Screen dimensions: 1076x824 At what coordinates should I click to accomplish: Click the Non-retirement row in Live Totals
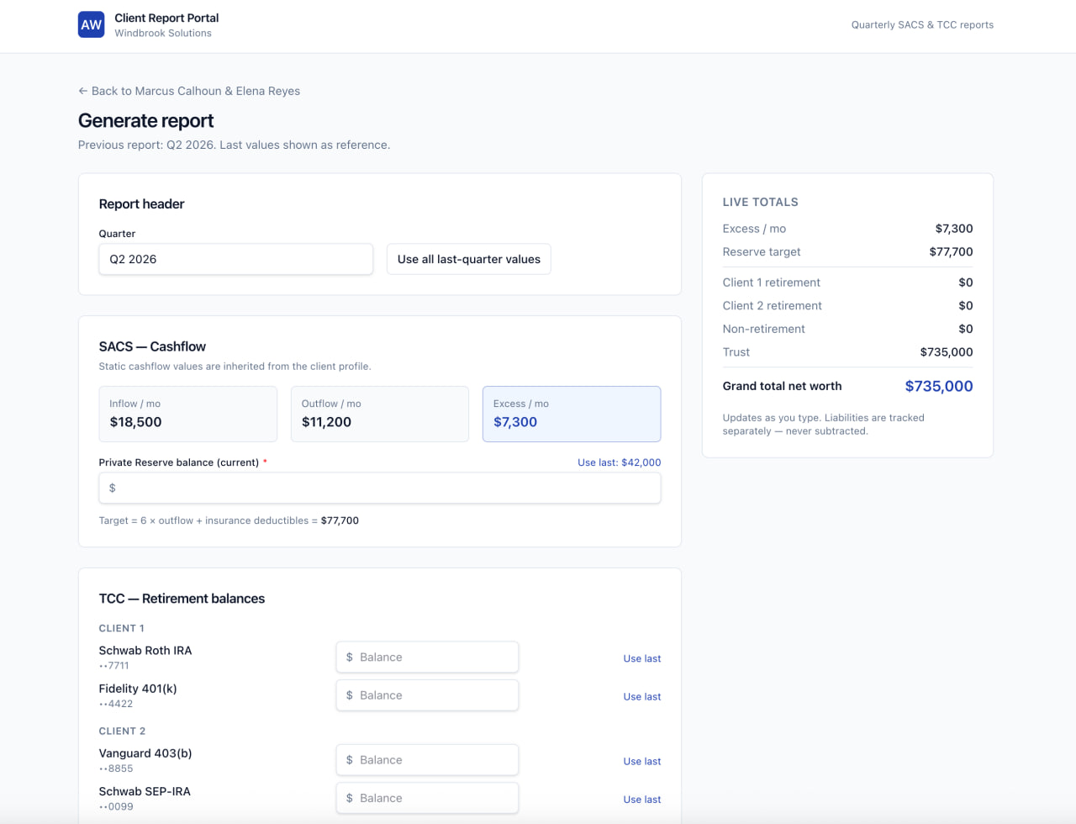click(x=847, y=329)
